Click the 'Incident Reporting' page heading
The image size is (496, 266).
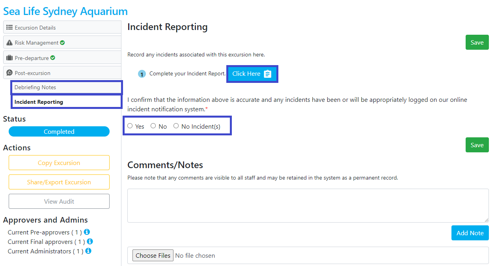(x=168, y=27)
